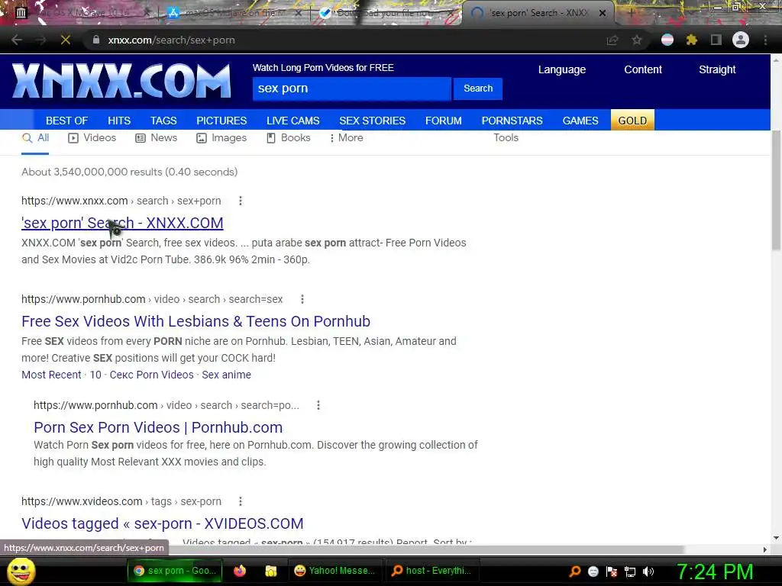This screenshot has width=782, height=586.
Task: Open the PICTURES nav item
Action: [x=221, y=121]
